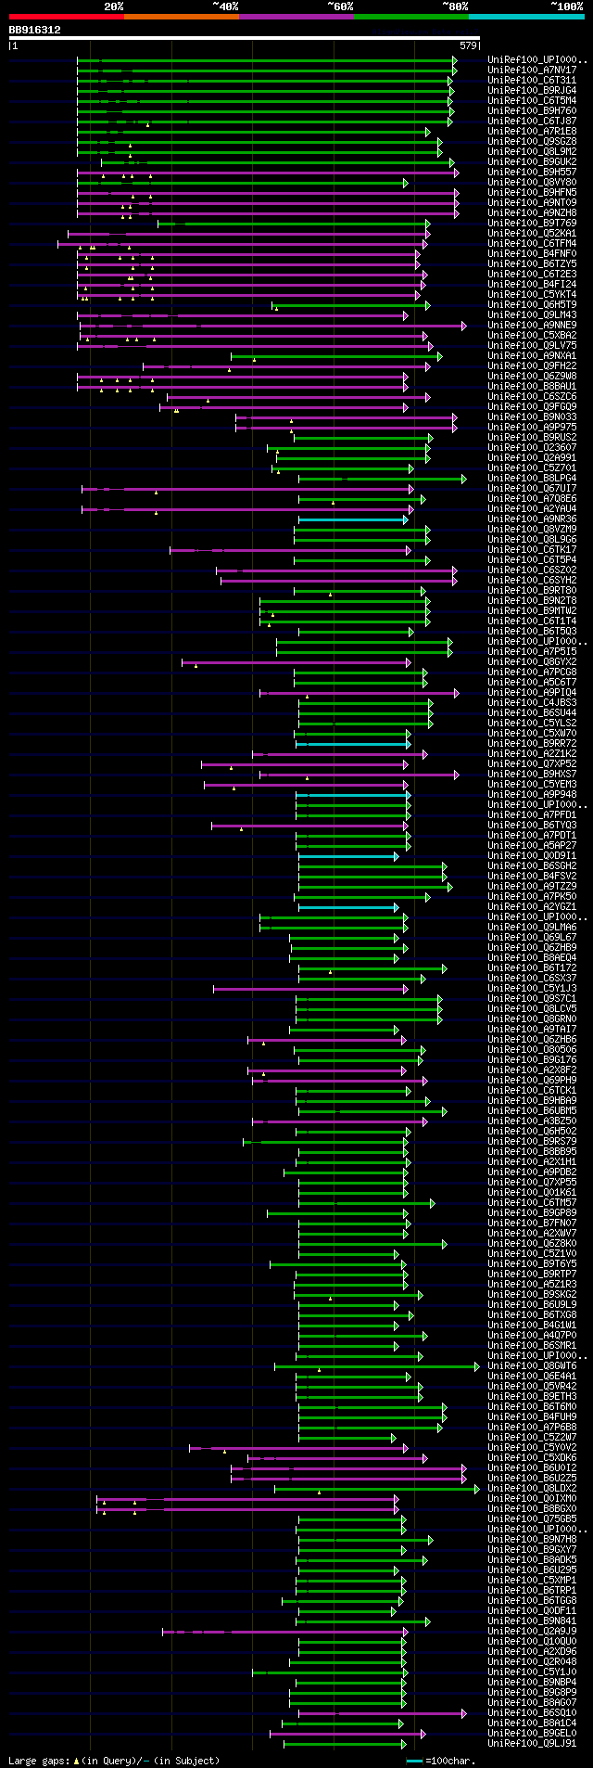Click the UniRef100_A9NNE9 label
The image size is (593, 1768).
tap(532, 325)
